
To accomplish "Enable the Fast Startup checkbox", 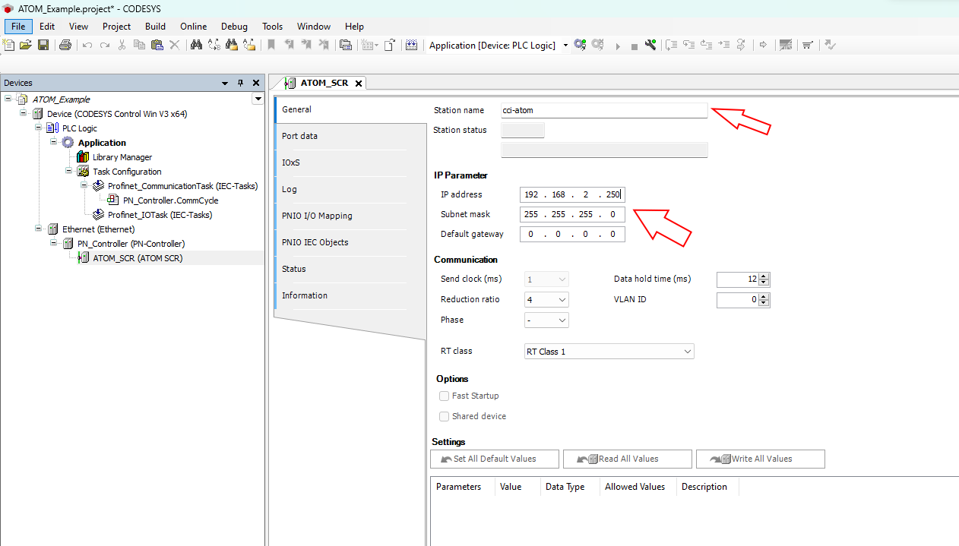I will point(445,396).
